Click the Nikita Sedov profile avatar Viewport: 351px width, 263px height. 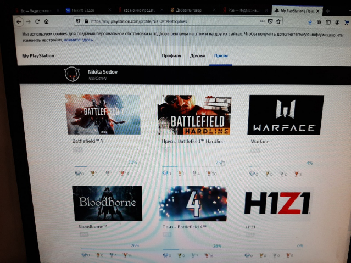pyautogui.click(x=72, y=74)
